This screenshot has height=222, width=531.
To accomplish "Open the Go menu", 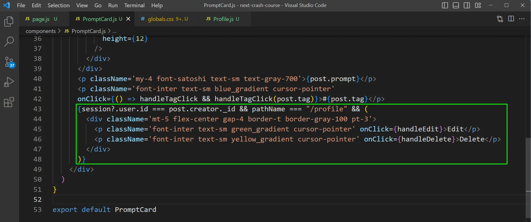I will [x=98, y=5].
